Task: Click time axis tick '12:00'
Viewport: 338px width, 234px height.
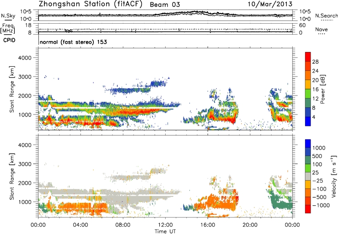Action: tap(165, 225)
